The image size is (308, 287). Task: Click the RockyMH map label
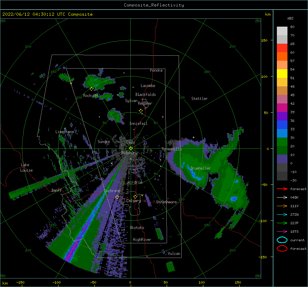click(x=90, y=96)
